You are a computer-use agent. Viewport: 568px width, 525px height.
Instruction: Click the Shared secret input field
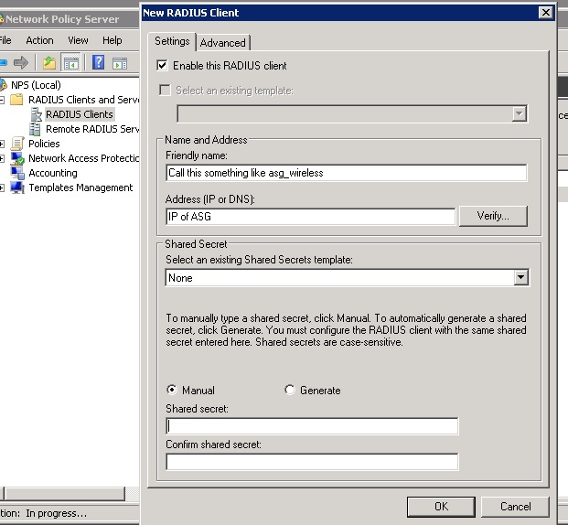312,426
